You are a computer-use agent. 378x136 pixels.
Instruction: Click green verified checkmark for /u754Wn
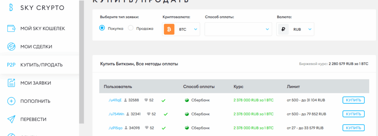coord(165,114)
